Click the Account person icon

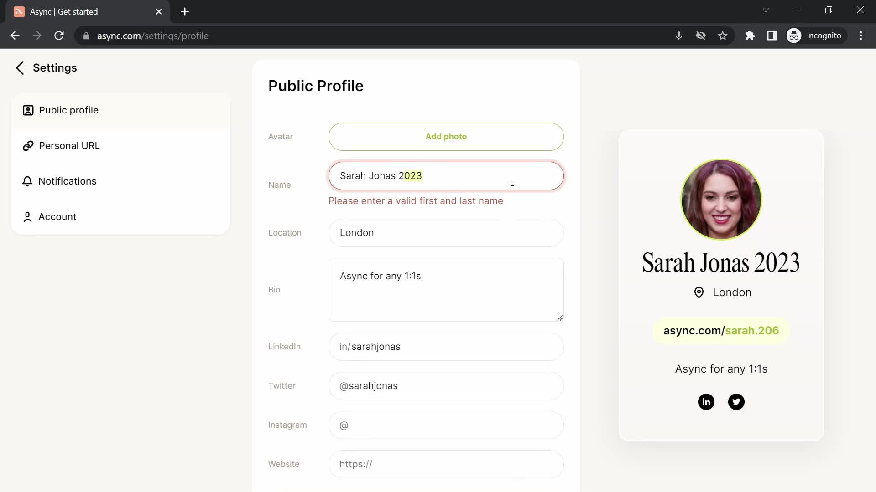click(x=27, y=217)
